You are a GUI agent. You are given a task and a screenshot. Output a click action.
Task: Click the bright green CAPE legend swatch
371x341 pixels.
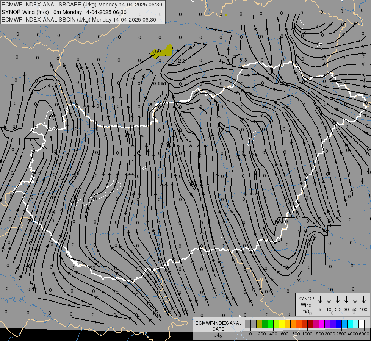(x=271, y=324)
